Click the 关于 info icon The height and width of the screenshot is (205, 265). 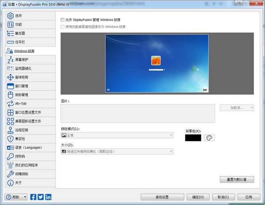coord(10,183)
